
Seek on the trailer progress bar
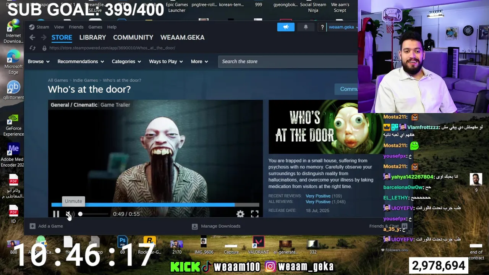tap(155, 205)
